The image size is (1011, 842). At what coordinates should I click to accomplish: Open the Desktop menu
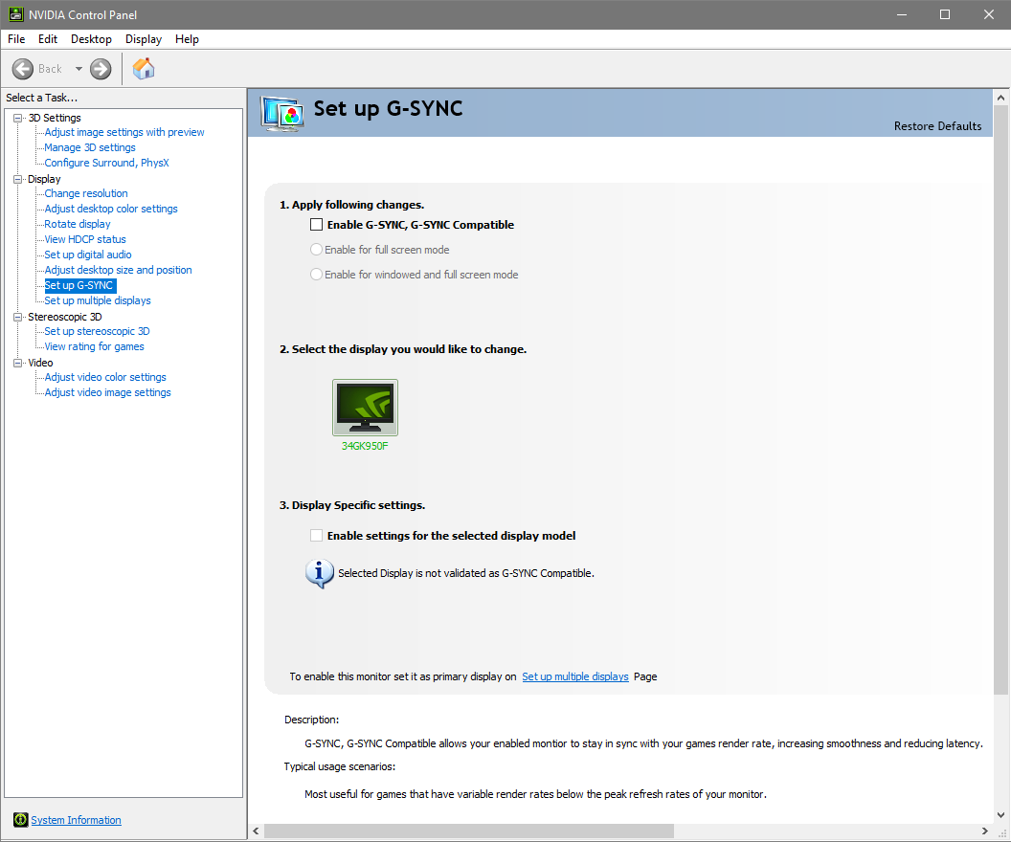coord(91,39)
